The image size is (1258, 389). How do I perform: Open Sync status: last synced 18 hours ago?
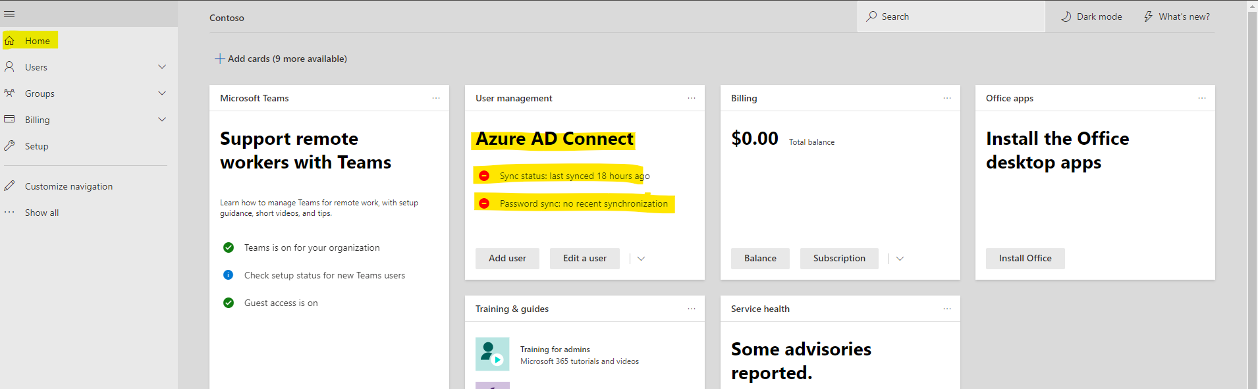pyautogui.click(x=574, y=176)
